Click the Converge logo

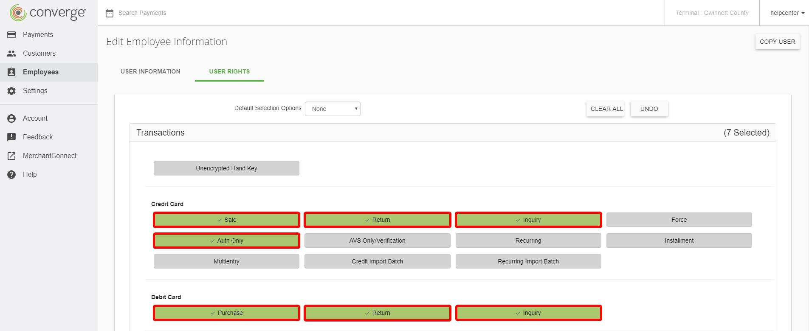[x=48, y=13]
